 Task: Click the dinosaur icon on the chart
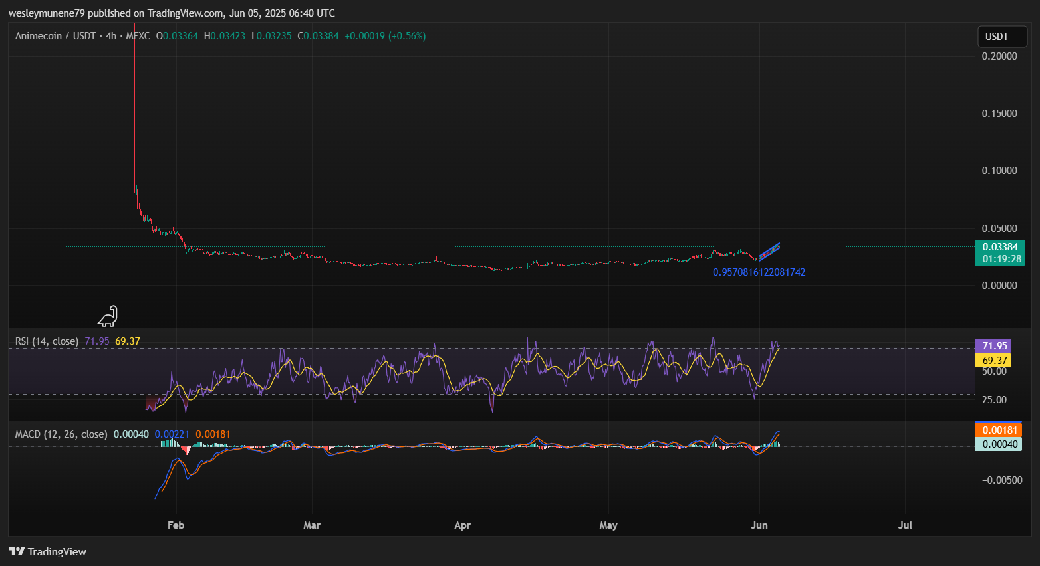[108, 316]
